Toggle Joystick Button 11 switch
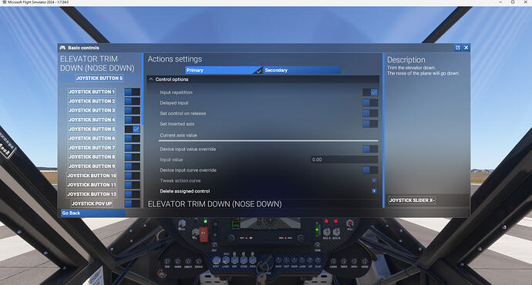Viewport: 532px width, 285px height. (x=133, y=185)
